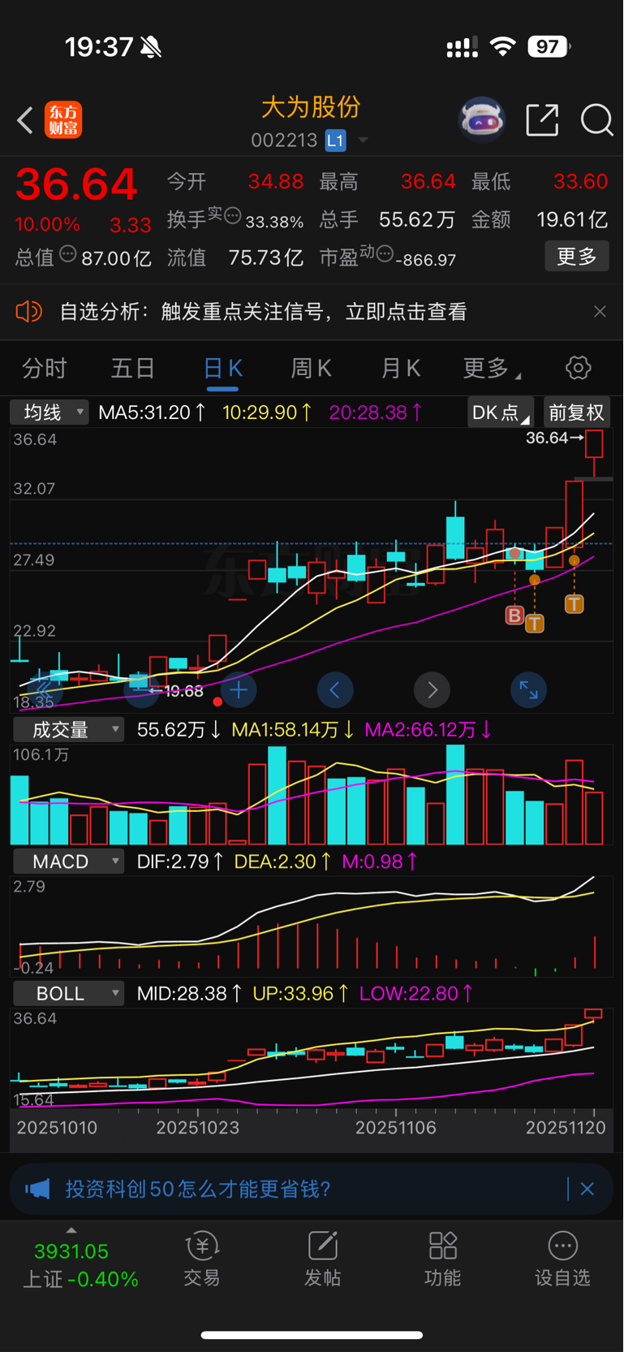Screen dimensions: 624x1352
Task: Move chart left with left arrow button
Action: point(335,690)
